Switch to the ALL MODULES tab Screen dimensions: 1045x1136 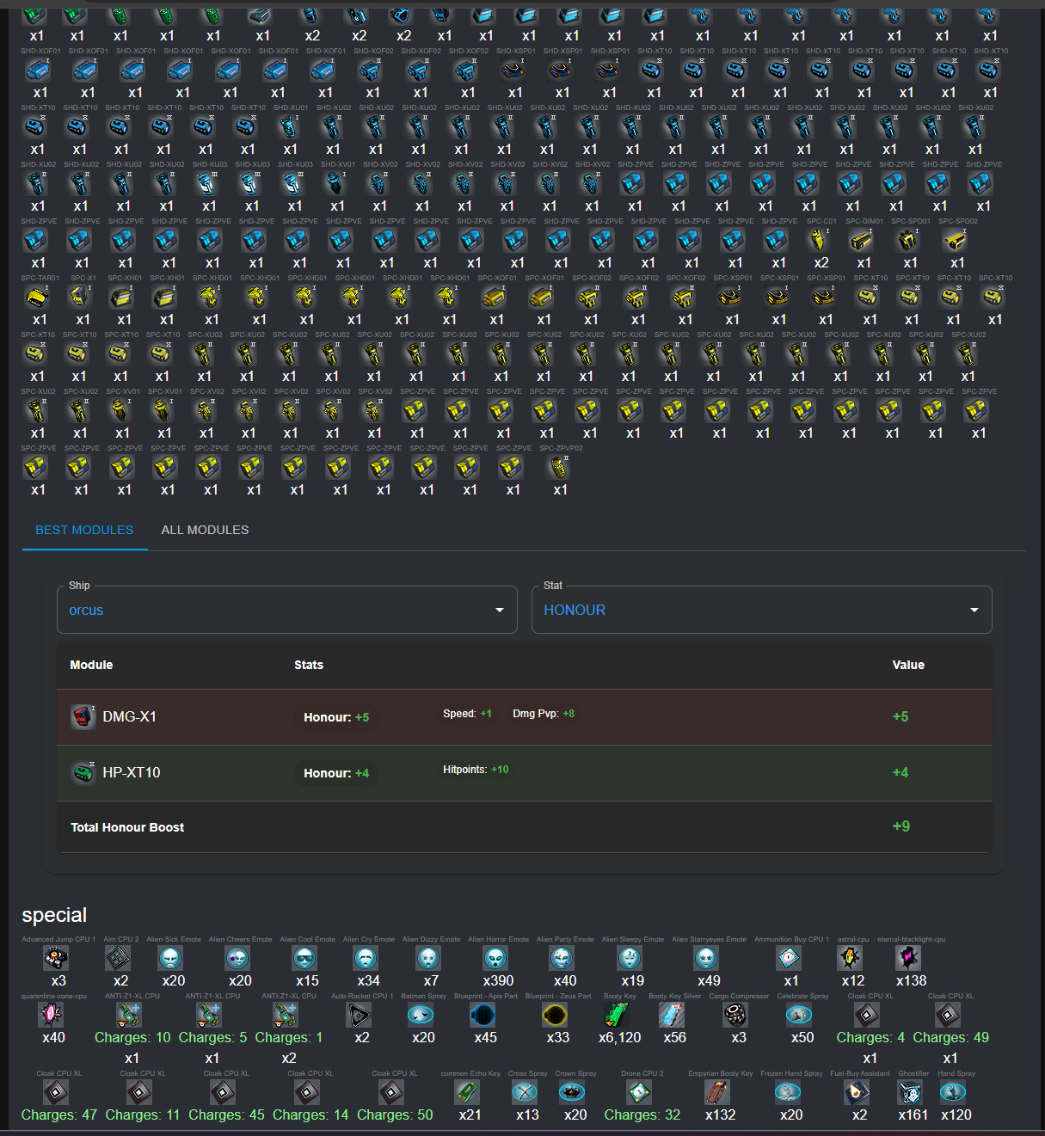pos(205,530)
